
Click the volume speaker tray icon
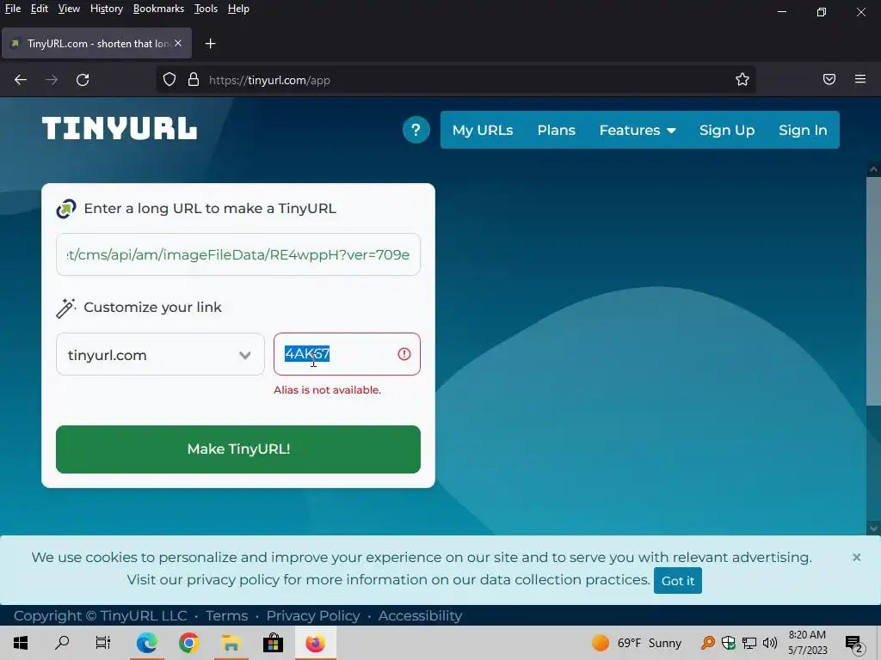click(770, 643)
